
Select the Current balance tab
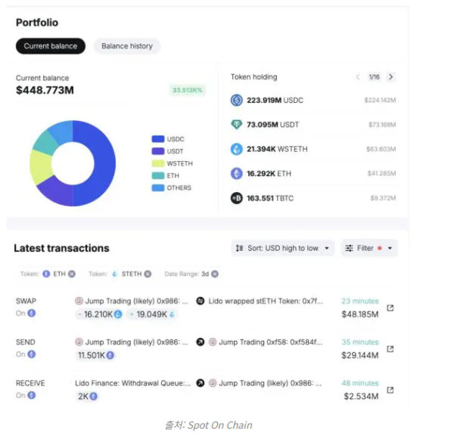tap(51, 46)
